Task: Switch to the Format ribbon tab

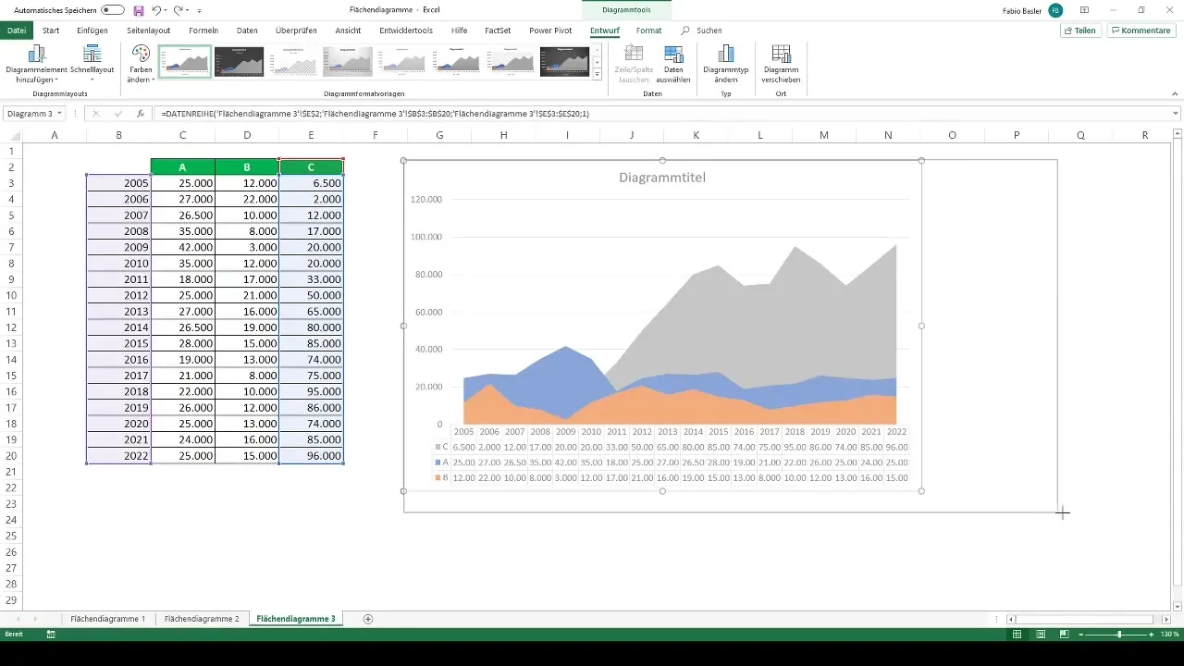Action: [648, 31]
